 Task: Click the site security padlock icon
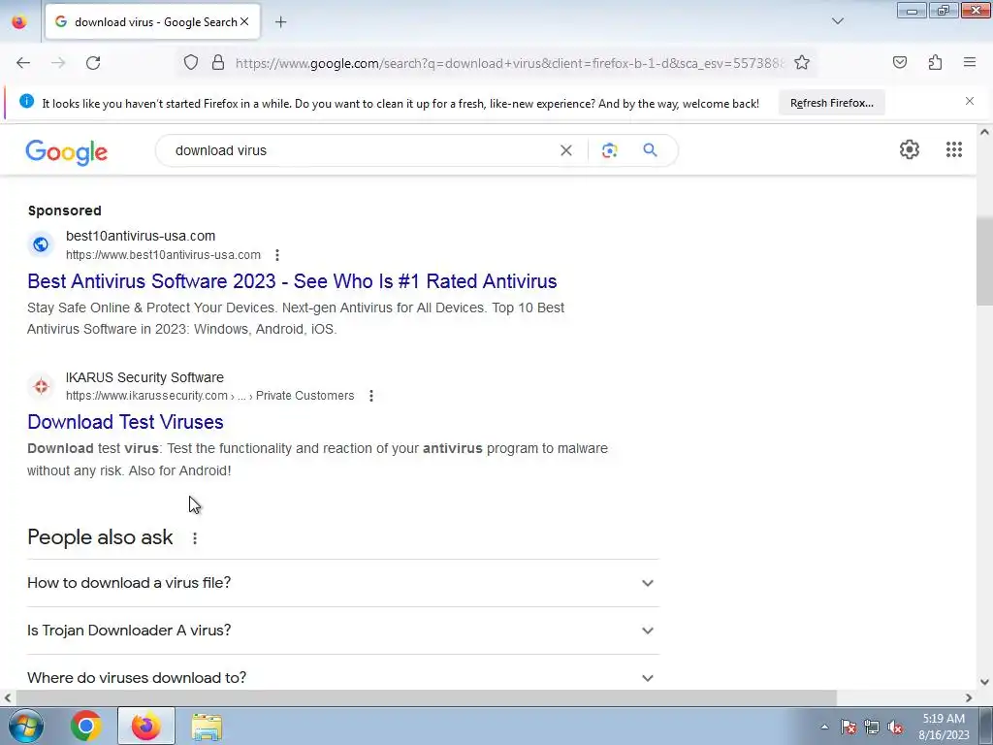218,62
